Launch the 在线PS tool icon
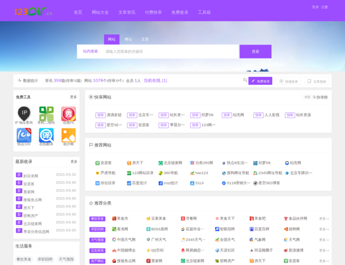The width and height of the screenshot is (345, 265). [68, 113]
